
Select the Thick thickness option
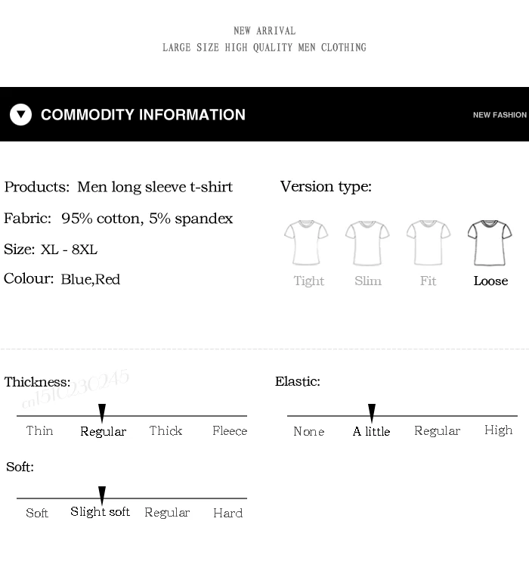(166, 430)
